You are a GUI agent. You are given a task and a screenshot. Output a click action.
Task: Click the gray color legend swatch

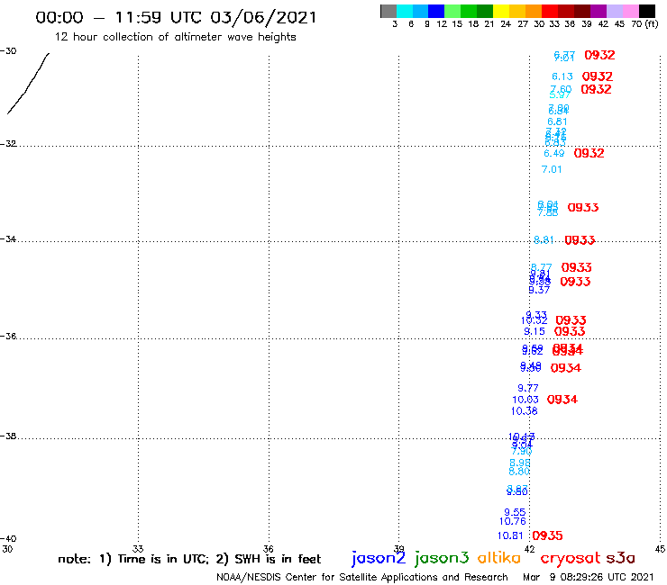coord(388,11)
